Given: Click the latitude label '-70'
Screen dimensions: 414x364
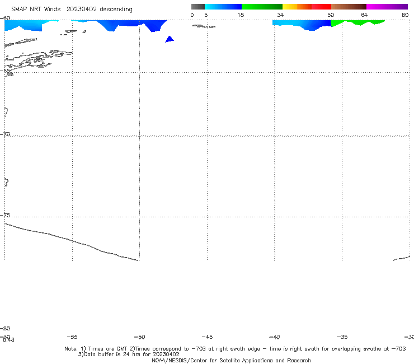Looking at the screenshot, I should 5,134.
